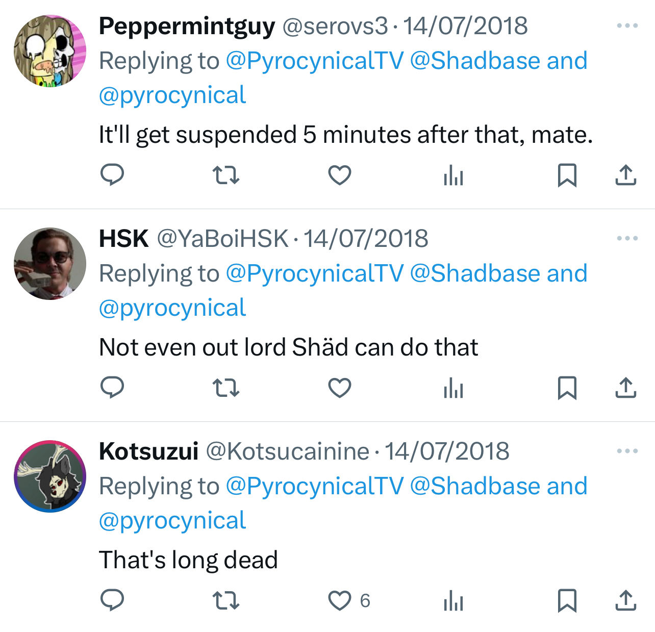Share Peppermintguy's tweet

point(625,175)
